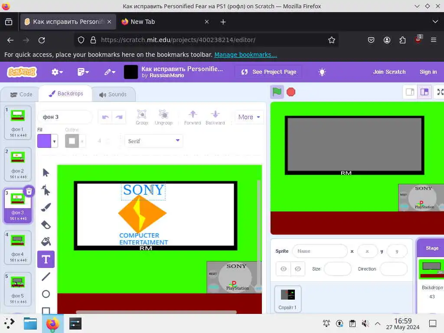The image size is (444, 333).
Task: Select the Eraser tool
Action: pyautogui.click(x=46, y=225)
